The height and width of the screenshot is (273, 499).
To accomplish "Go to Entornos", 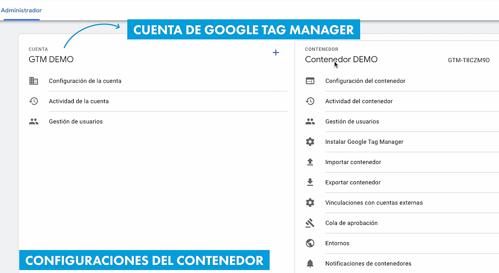I will pyautogui.click(x=337, y=243).
